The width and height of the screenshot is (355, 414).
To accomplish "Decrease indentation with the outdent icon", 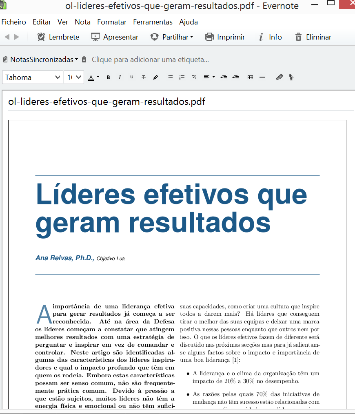I will click(x=224, y=77).
